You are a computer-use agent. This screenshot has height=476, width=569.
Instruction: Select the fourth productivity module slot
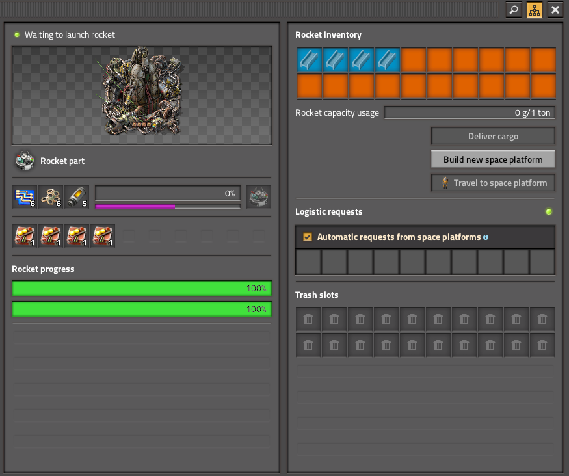[x=103, y=235]
